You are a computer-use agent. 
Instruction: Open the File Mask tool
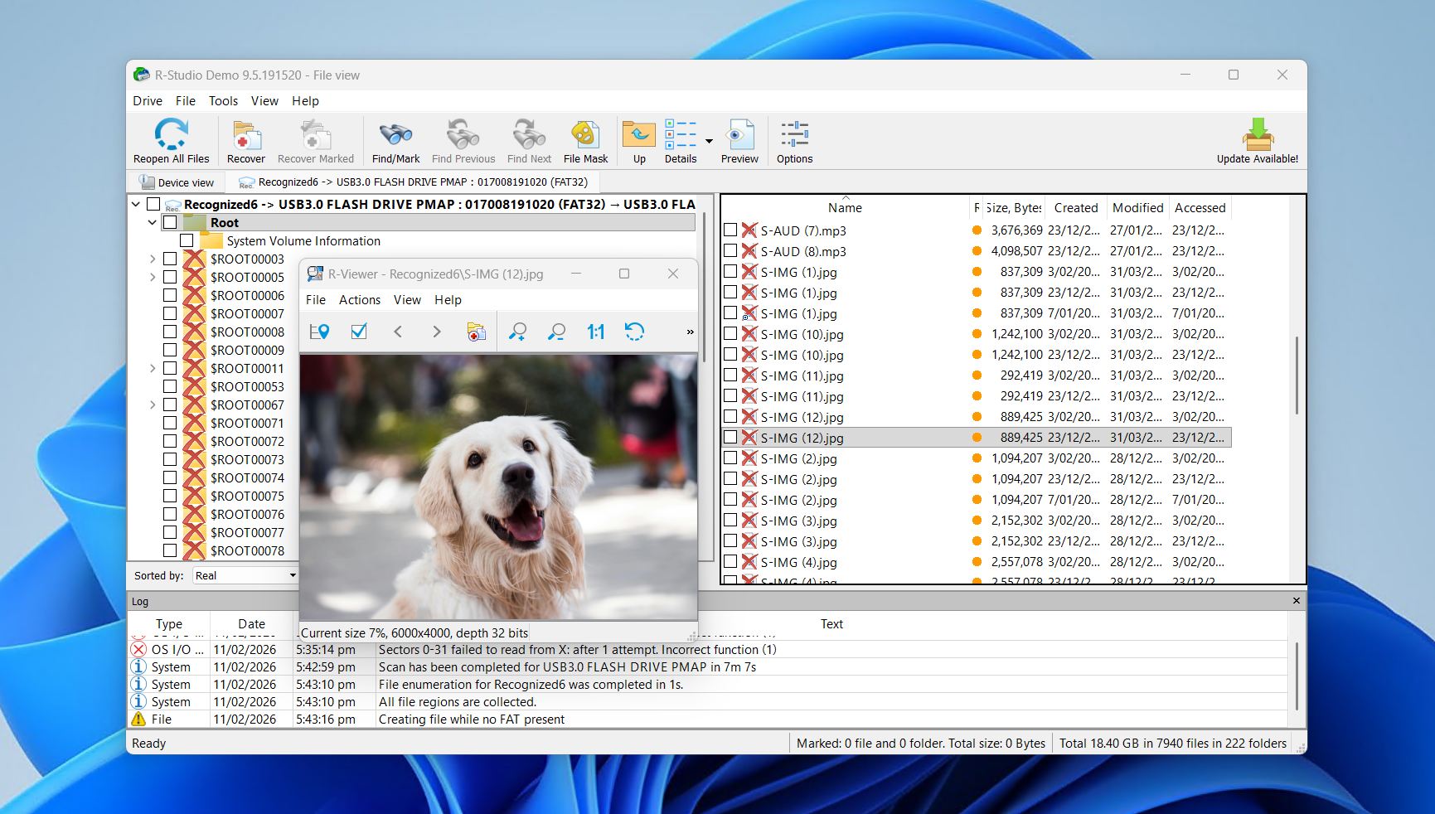585,139
